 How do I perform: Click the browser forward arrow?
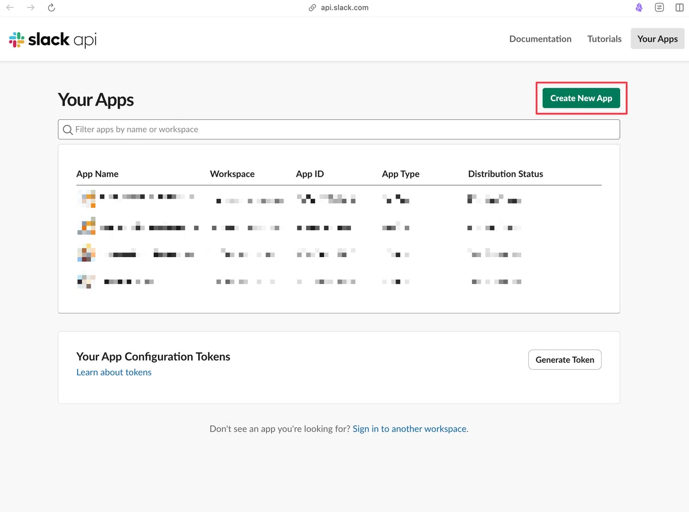click(30, 7)
